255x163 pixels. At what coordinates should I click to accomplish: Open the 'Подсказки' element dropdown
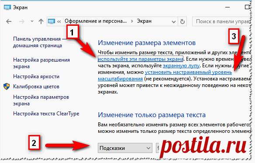click(125, 148)
